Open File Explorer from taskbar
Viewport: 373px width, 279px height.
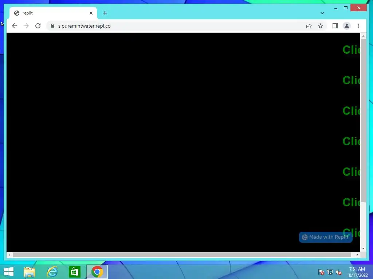pyautogui.click(x=30, y=272)
